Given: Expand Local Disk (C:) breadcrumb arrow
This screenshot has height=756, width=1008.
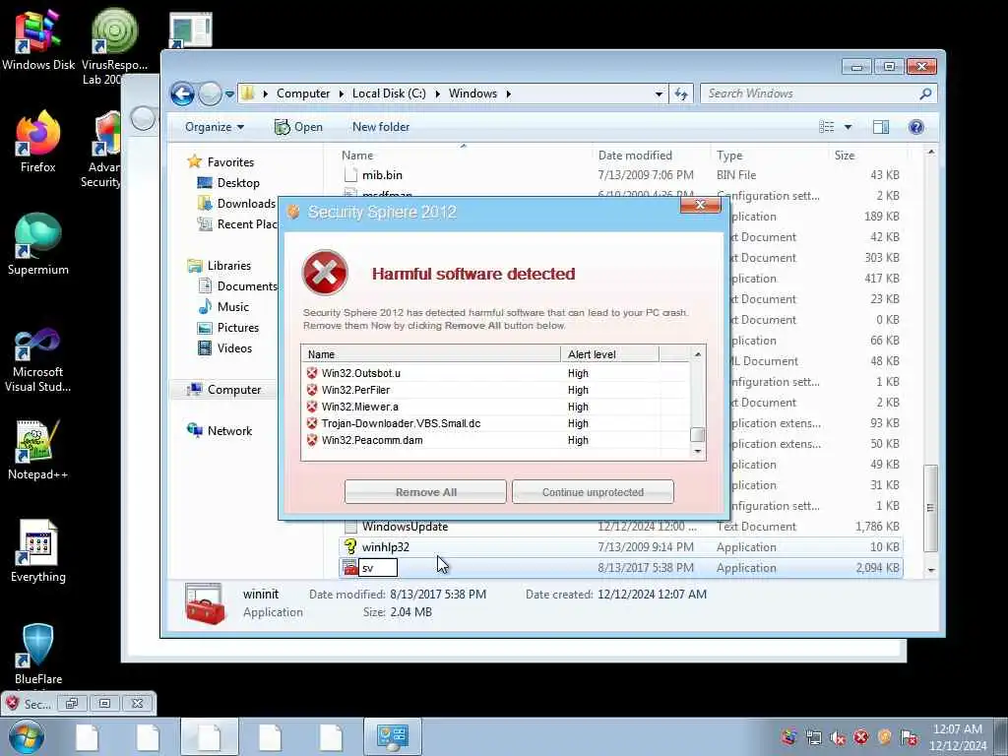Looking at the screenshot, I should (x=437, y=94).
